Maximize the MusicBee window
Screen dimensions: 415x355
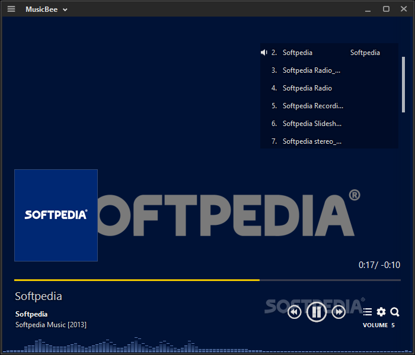pyautogui.click(x=386, y=9)
